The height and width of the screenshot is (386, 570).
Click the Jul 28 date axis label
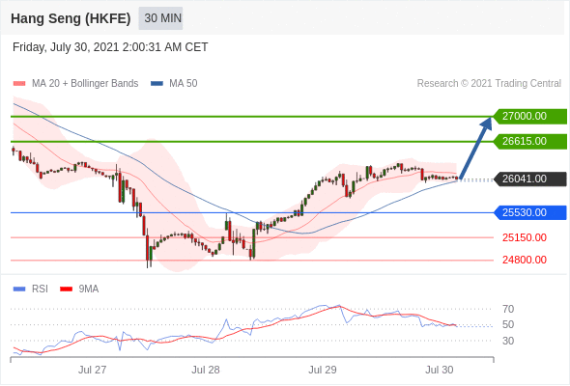pos(206,370)
